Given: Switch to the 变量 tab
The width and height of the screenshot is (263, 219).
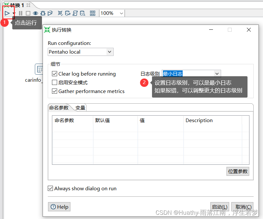Looking at the screenshot, I should 80,108.
